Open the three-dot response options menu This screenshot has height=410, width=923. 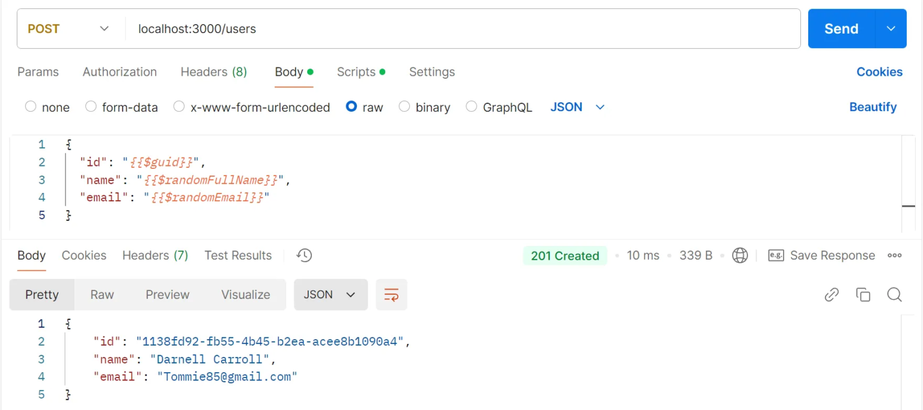(895, 255)
